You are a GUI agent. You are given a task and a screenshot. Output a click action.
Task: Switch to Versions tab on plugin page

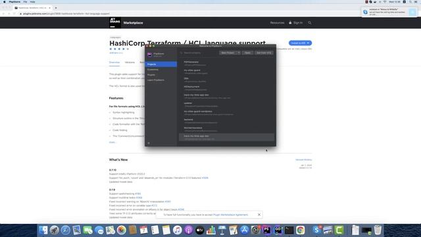point(130,63)
